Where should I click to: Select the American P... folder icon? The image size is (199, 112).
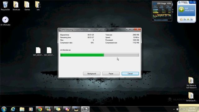coord(191,97)
